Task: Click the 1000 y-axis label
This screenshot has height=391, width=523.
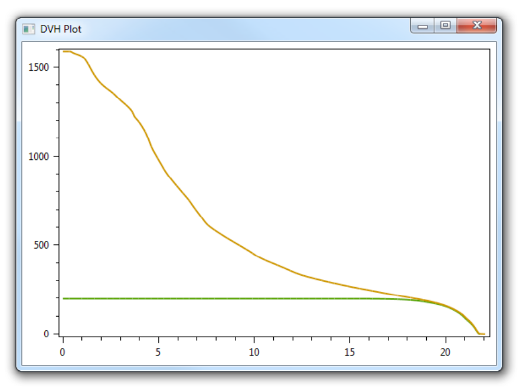Action: click(39, 157)
